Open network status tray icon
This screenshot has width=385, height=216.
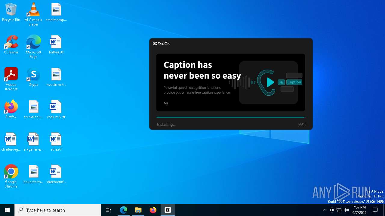coord(339,210)
